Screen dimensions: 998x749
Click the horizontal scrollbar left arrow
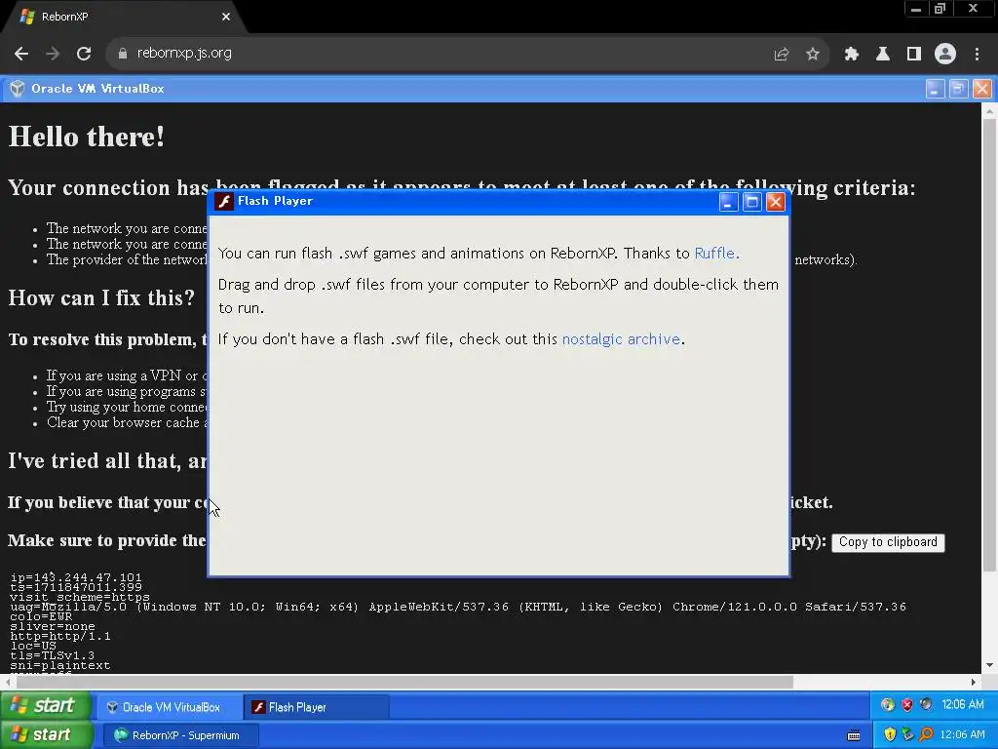coord(8,682)
